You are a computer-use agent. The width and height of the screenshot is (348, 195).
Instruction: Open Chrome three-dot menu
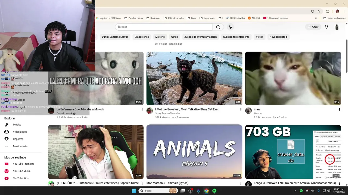point(344,11)
